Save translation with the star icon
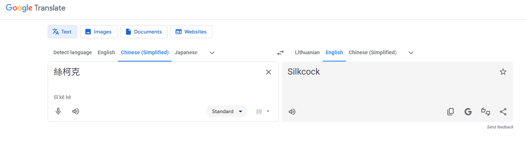Screen dimensions: 526x151 click(x=503, y=72)
